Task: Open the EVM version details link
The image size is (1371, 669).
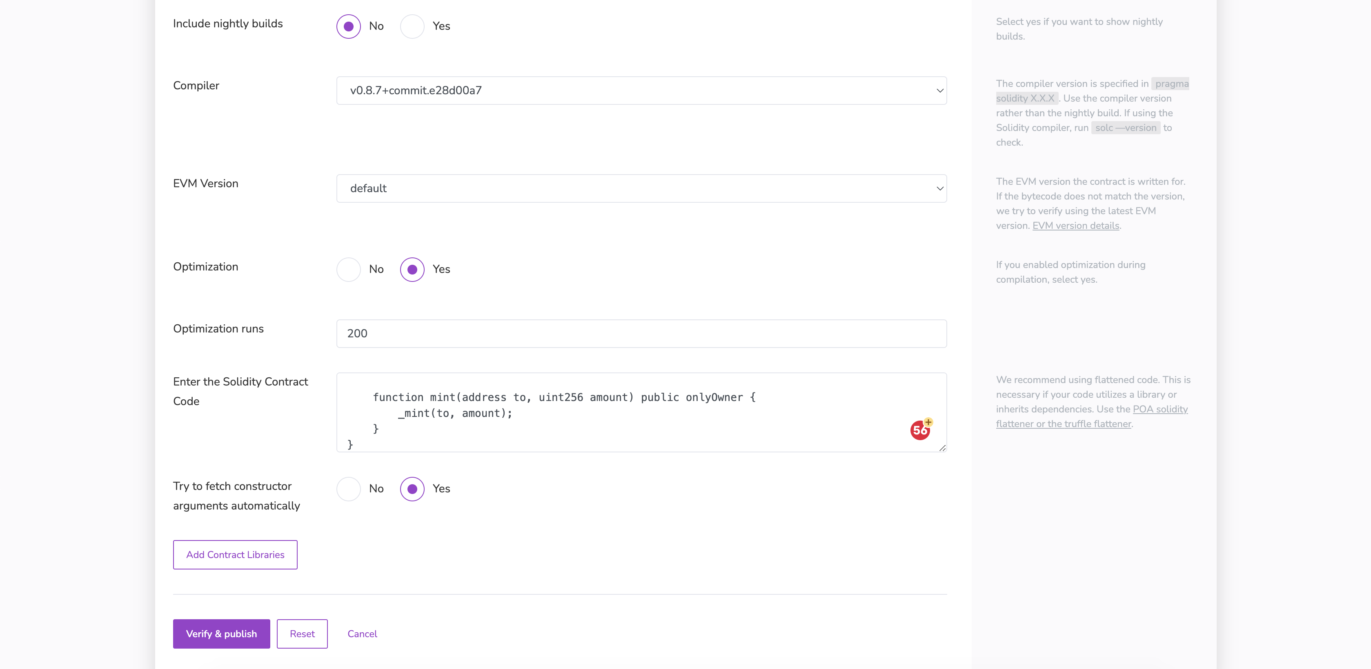Action: coord(1076,226)
